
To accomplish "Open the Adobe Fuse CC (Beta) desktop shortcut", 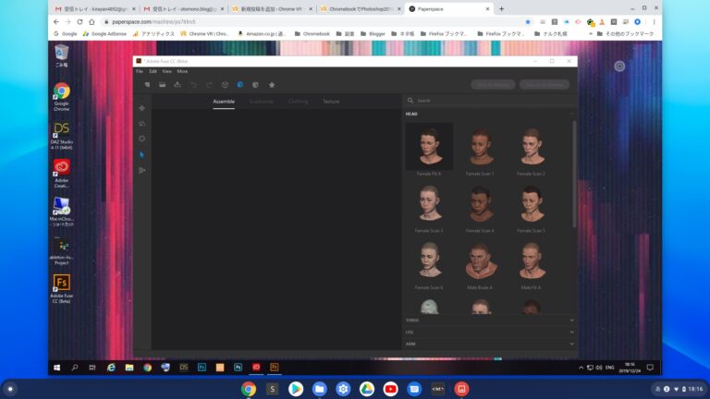I will [x=62, y=288].
